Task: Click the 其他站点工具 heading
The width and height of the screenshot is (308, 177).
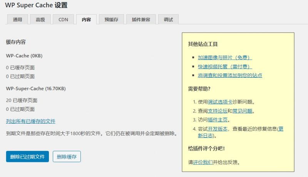Action: 203,44
